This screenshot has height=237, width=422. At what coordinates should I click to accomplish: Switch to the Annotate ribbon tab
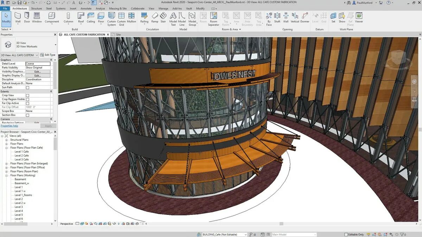(x=86, y=8)
